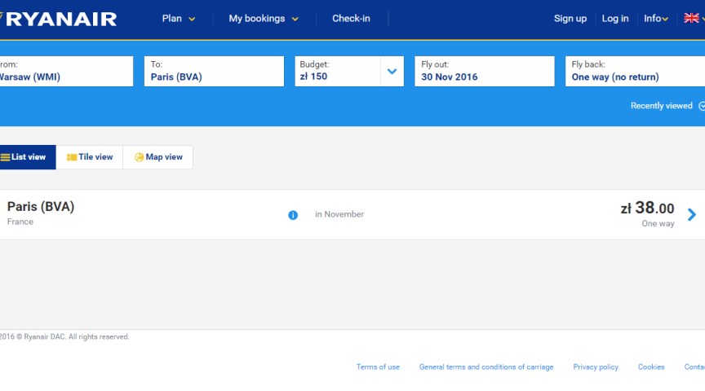Open the Cookies link
705x391 pixels.
[651, 367]
